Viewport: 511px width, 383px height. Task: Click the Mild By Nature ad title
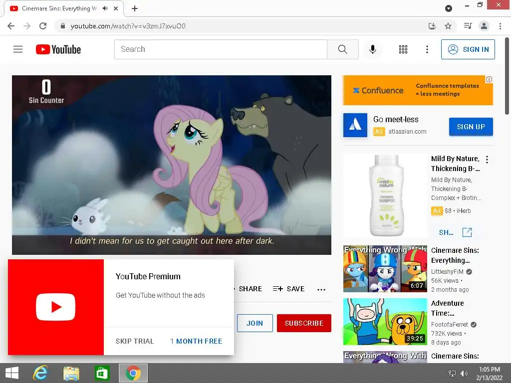pos(455,164)
